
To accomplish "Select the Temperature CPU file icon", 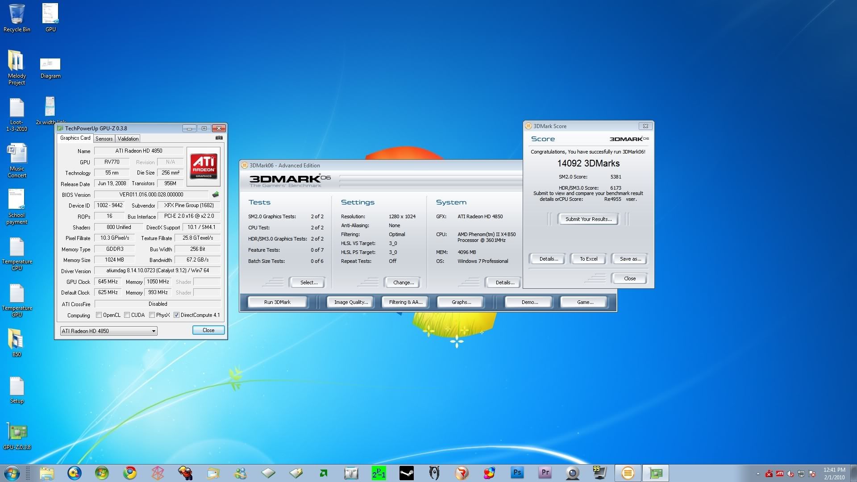I will coord(17,253).
